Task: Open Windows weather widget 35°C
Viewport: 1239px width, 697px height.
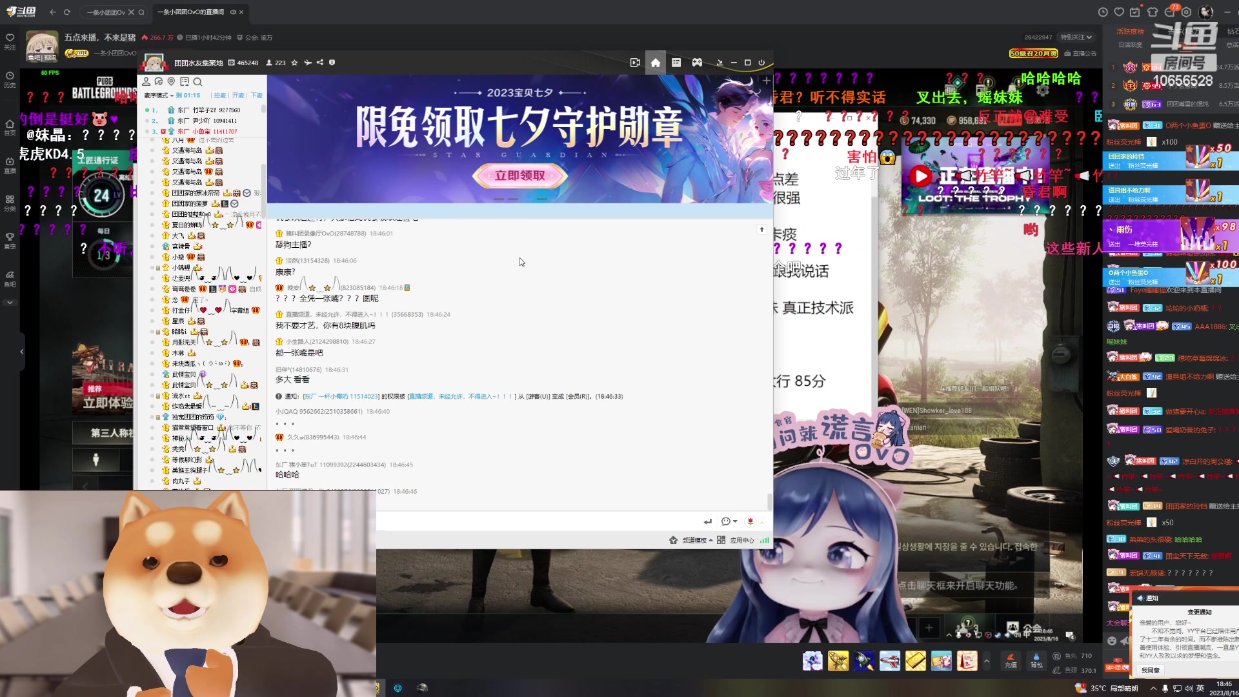Action: [x=1107, y=688]
